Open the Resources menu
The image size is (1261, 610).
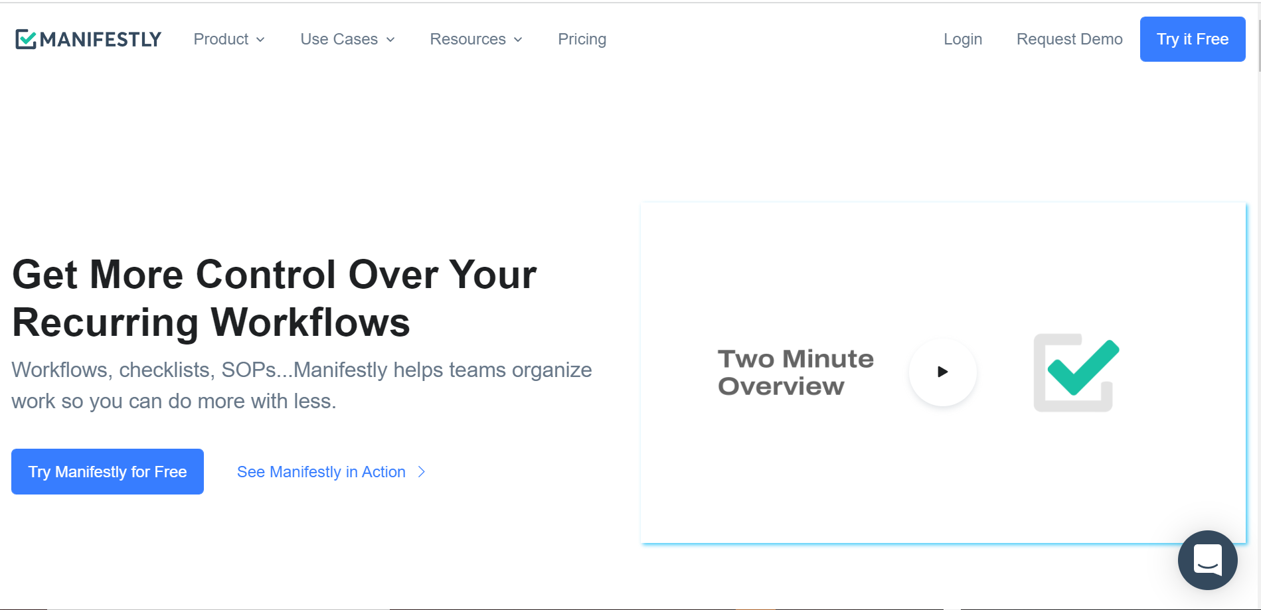[x=467, y=39]
